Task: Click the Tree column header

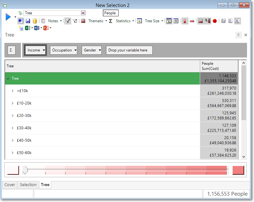Action: pos(103,66)
